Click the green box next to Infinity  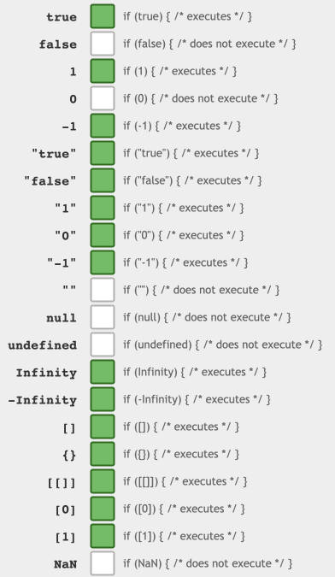[103, 372]
